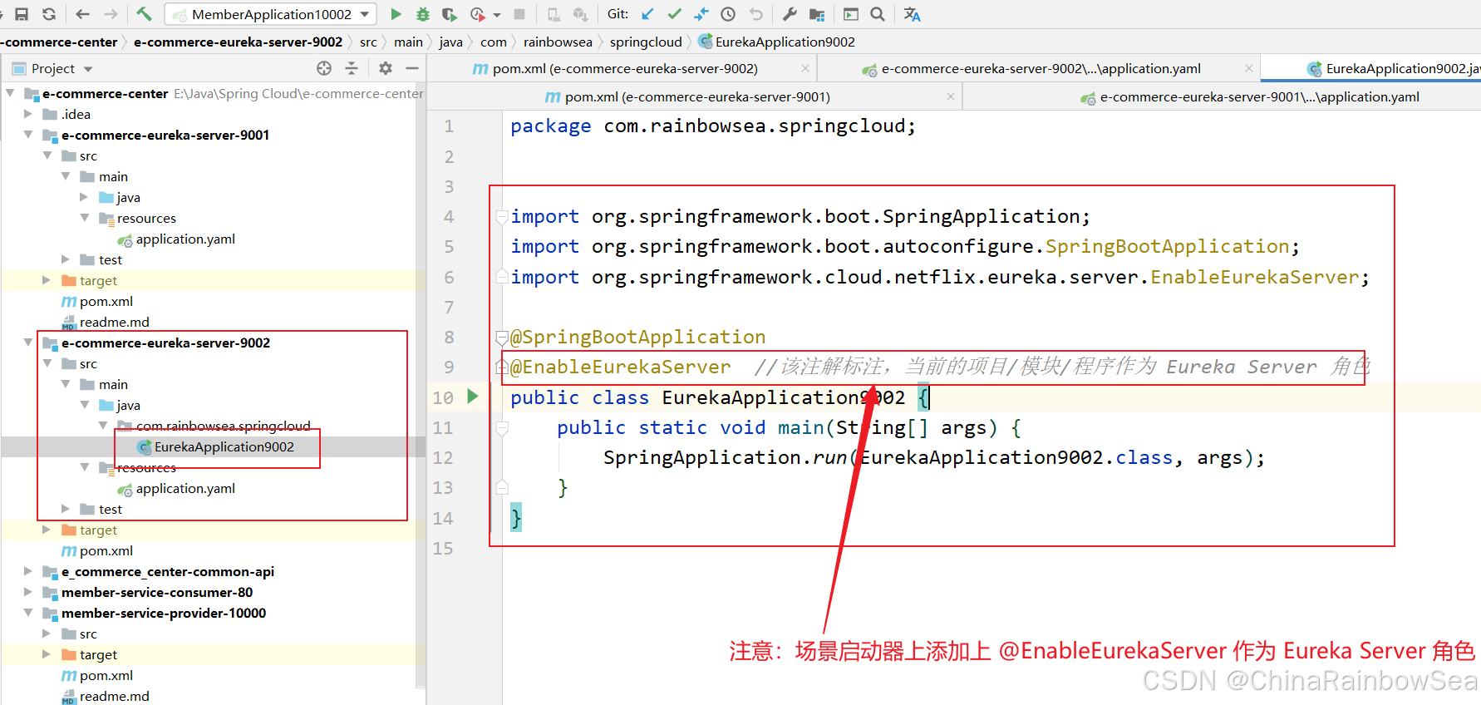Click Git rollback undo icon

(x=755, y=14)
